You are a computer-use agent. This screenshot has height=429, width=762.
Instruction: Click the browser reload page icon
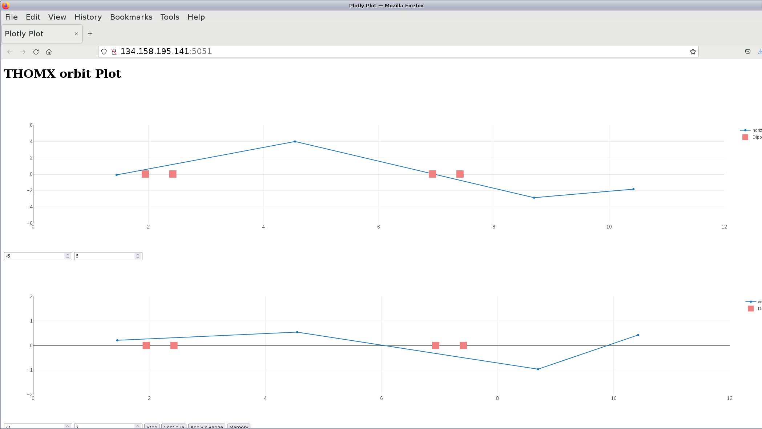click(x=36, y=52)
